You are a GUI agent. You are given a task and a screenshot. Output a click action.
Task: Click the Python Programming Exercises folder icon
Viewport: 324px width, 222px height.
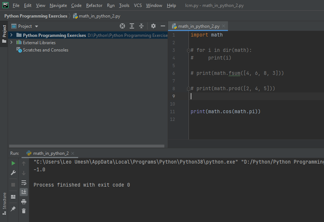point(19,35)
